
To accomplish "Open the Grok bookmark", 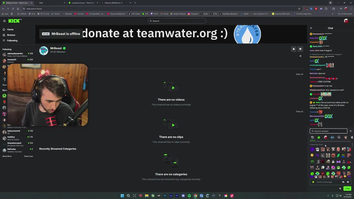I will [32, 14].
